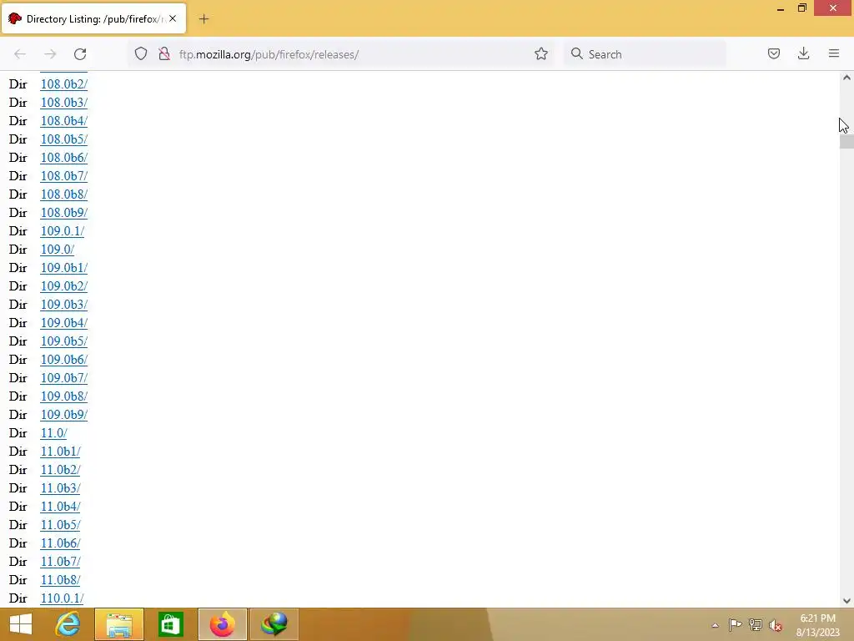Open the 109.0b2/ directory
This screenshot has width=854, height=641.
click(x=63, y=286)
